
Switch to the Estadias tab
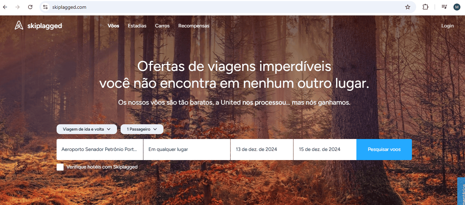(x=137, y=26)
